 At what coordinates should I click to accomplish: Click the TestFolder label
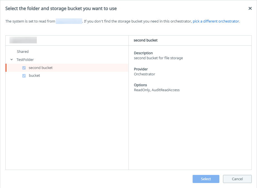point(25,60)
